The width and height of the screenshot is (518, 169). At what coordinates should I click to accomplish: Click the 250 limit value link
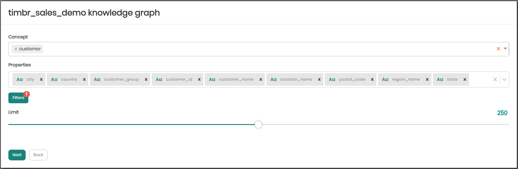(x=502, y=113)
